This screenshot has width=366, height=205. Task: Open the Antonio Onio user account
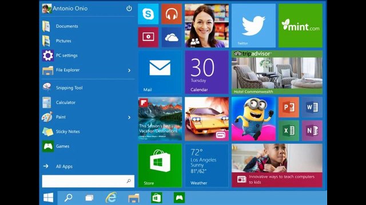(x=65, y=9)
